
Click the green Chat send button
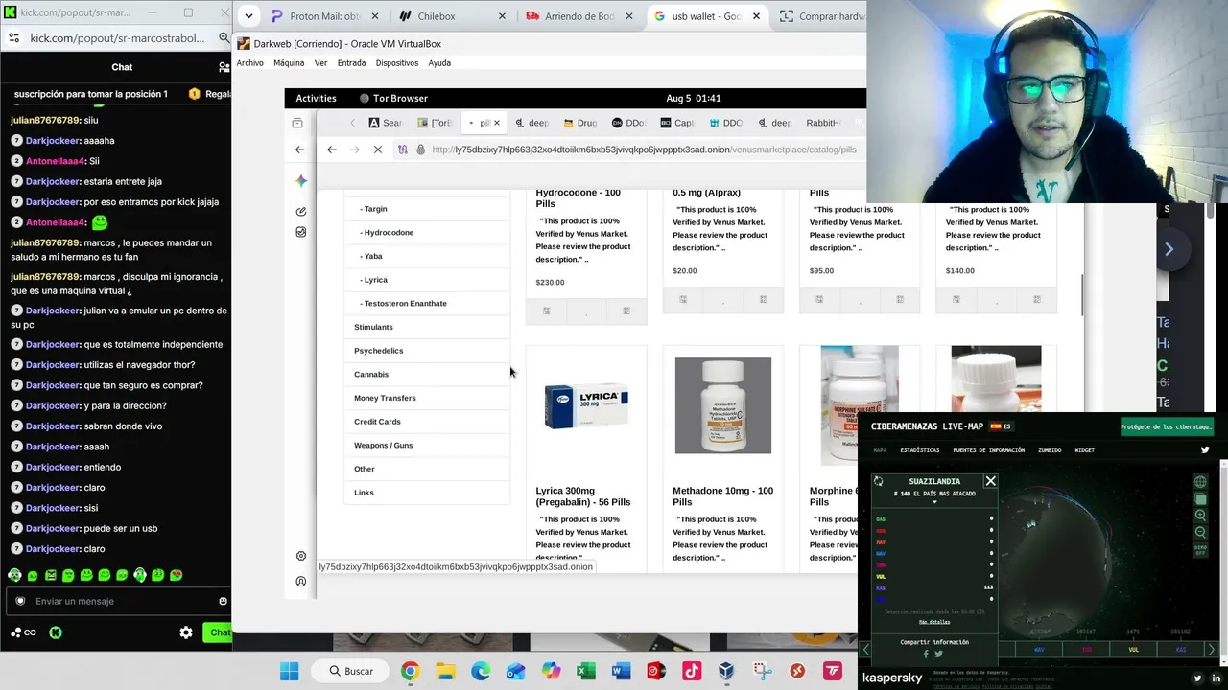[x=220, y=632]
